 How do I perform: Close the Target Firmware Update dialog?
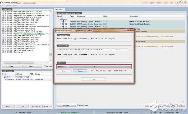(x=130, y=31)
